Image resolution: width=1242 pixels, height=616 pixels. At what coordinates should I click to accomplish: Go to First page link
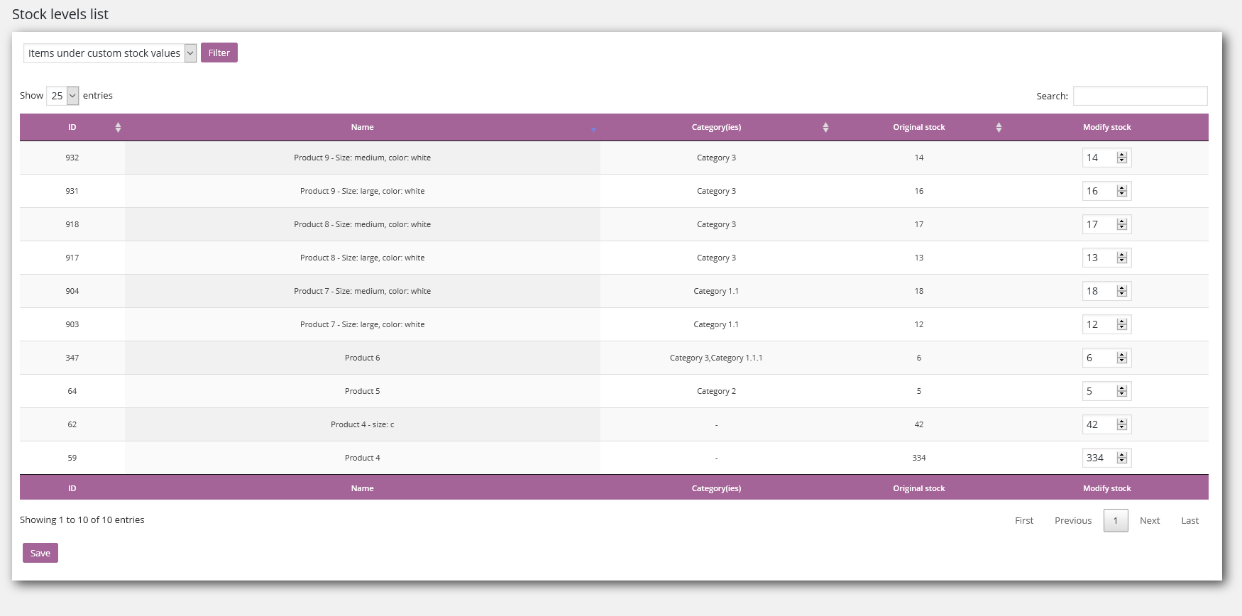[1024, 520]
